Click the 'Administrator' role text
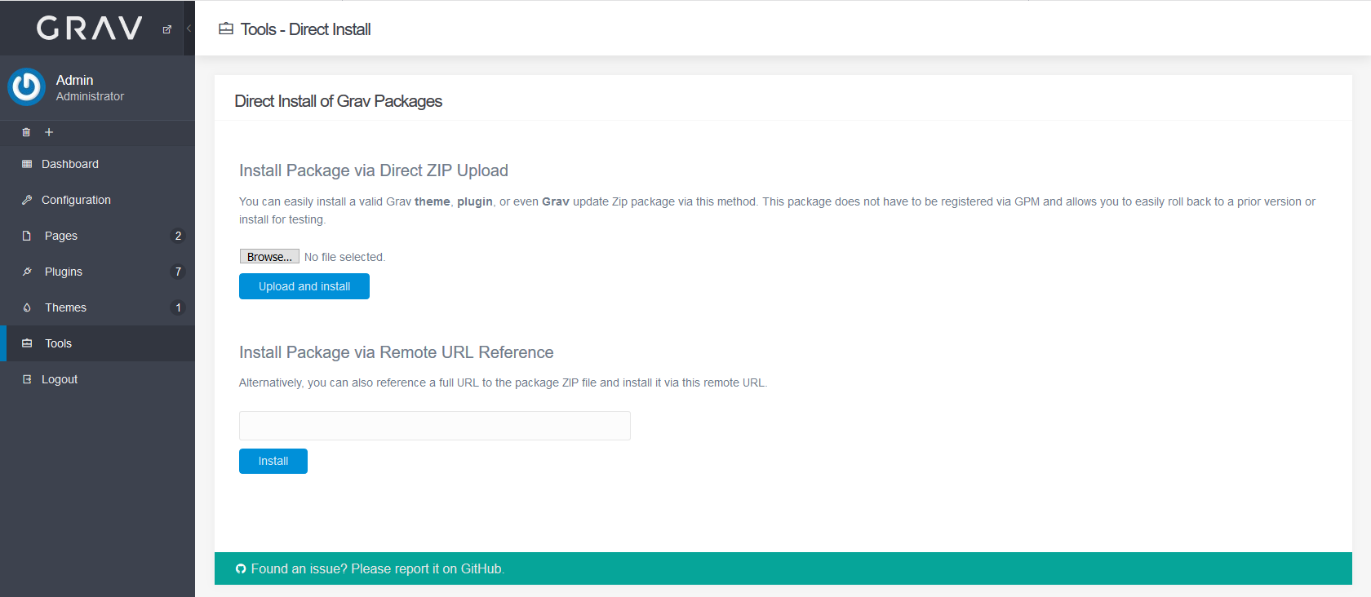The height and width of the screenshot is (597, 1371). point(91,96)
